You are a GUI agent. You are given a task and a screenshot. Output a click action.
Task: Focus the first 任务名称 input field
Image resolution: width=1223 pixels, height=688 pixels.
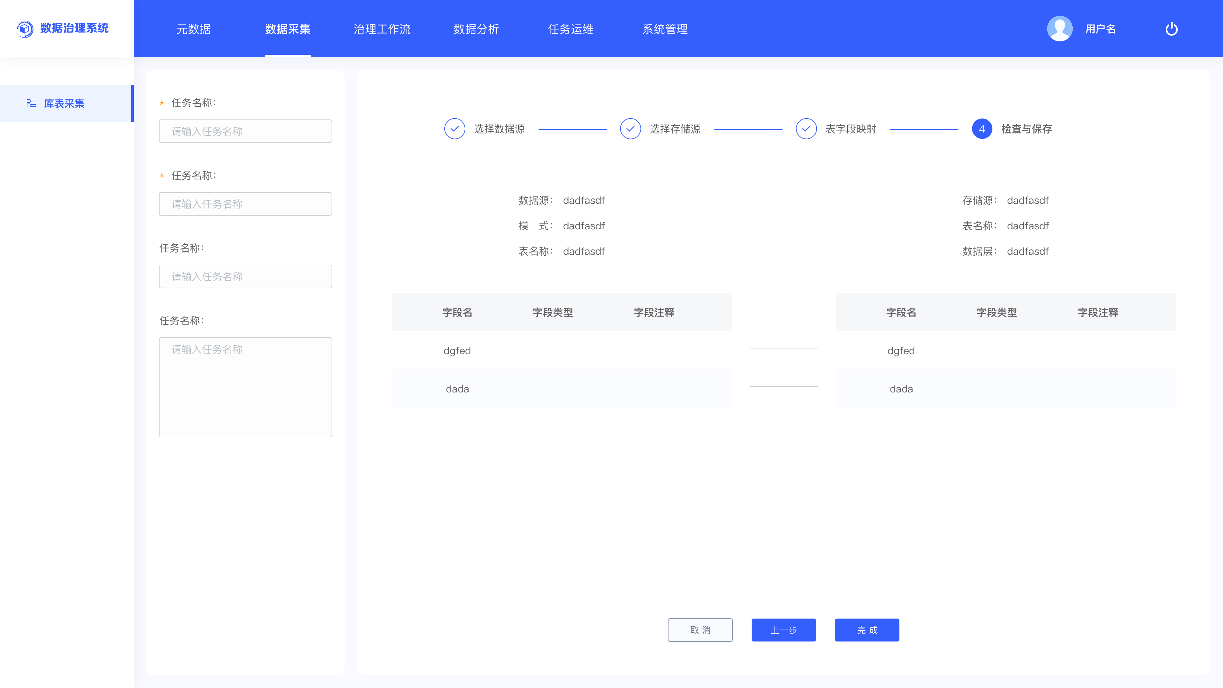pos(246,131)
